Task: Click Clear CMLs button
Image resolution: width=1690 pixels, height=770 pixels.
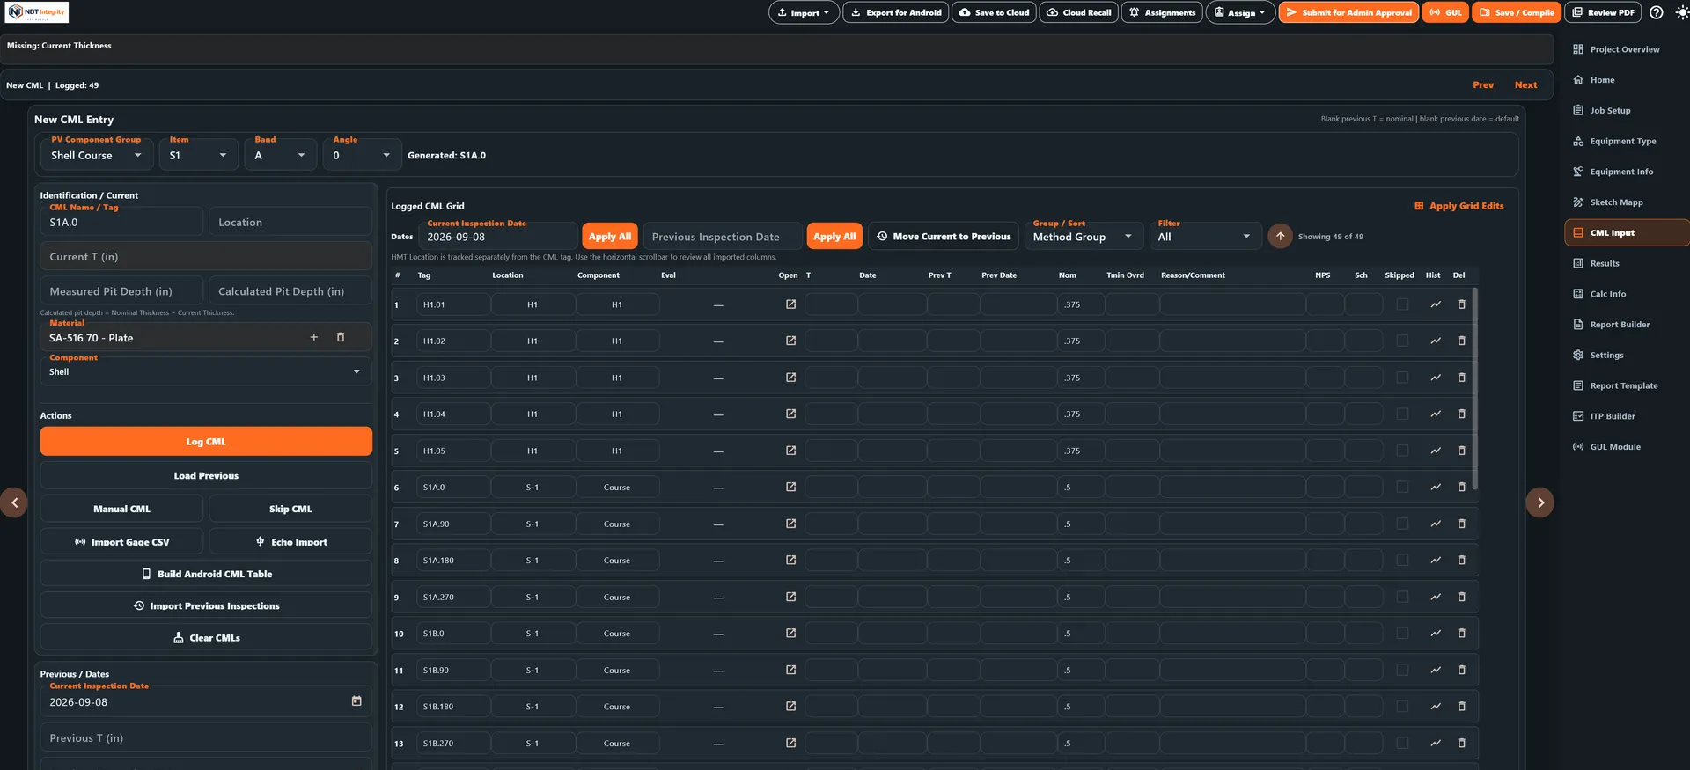Action: 206,637
